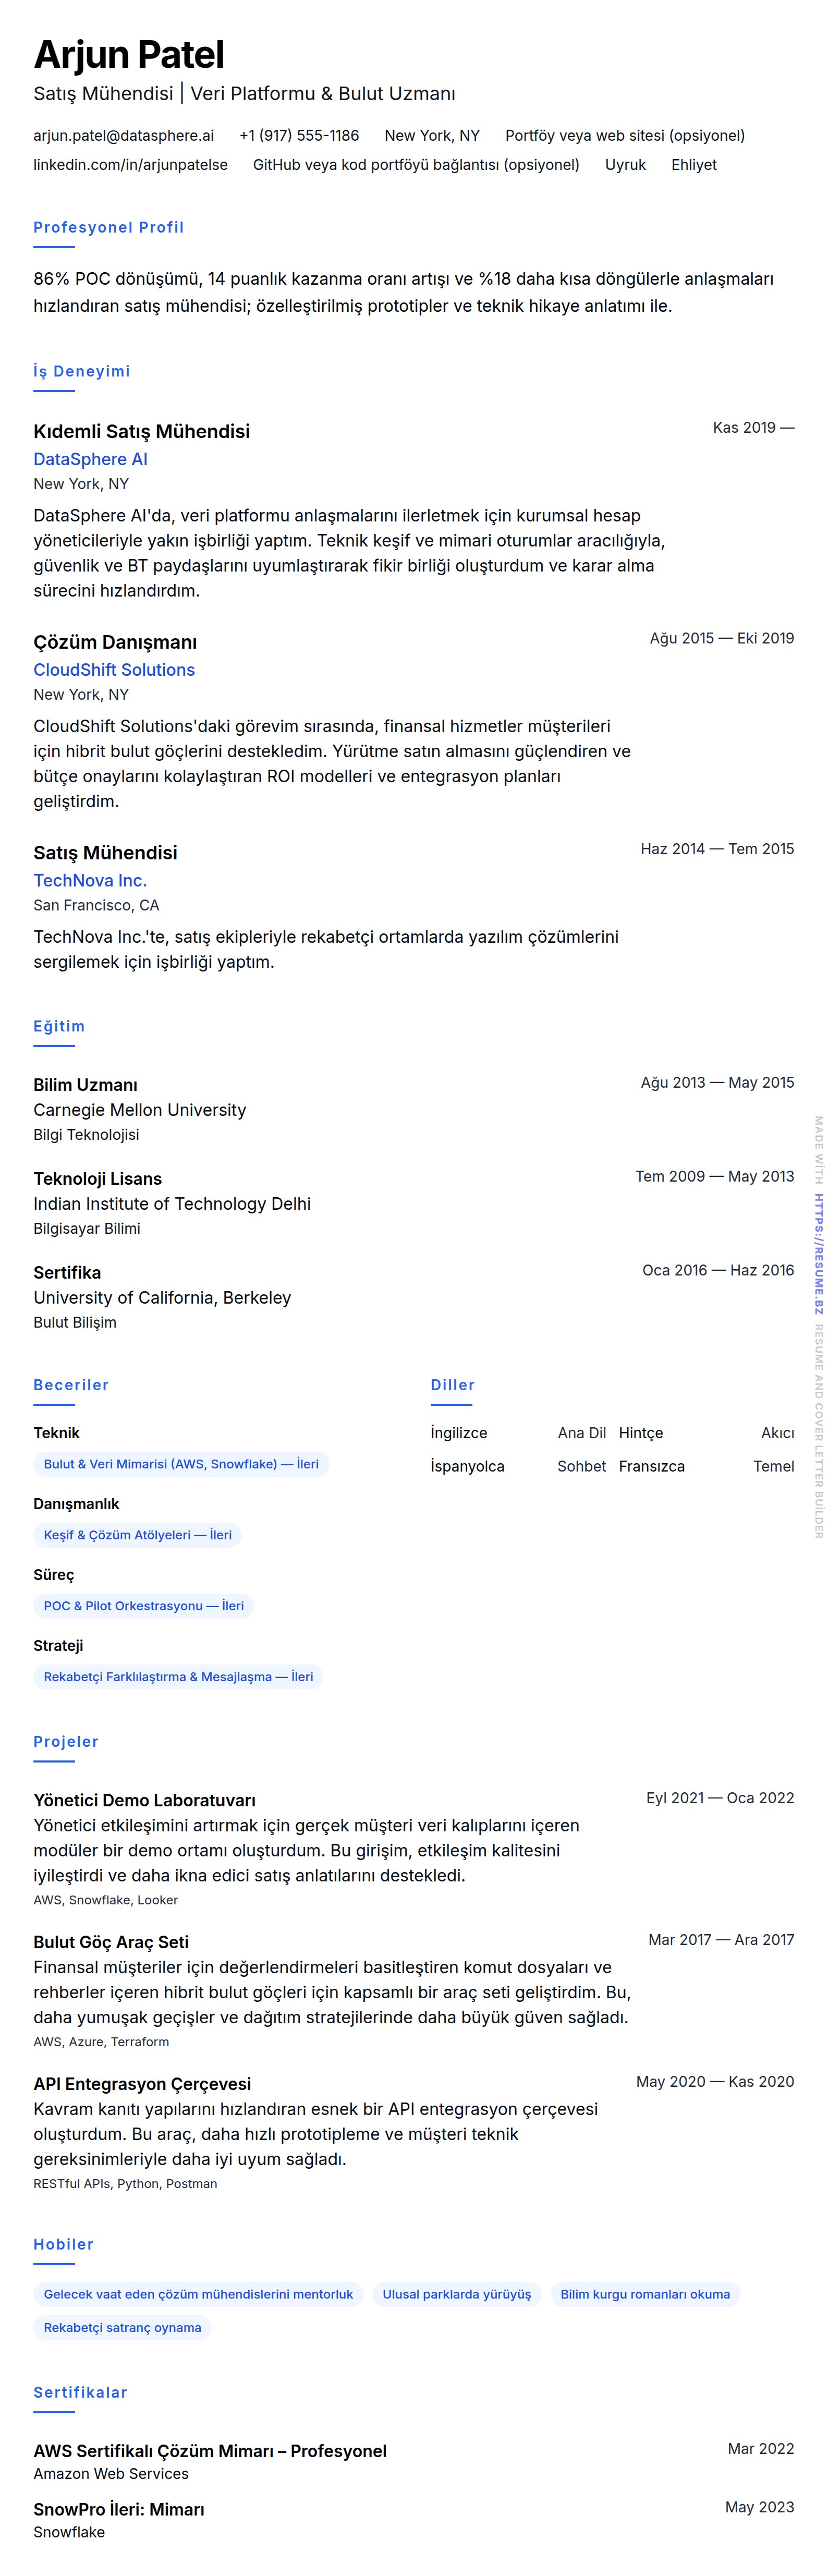Click the Profesyonel Profil section heading
Screen dimensions: 828x2576
point(108,227)
